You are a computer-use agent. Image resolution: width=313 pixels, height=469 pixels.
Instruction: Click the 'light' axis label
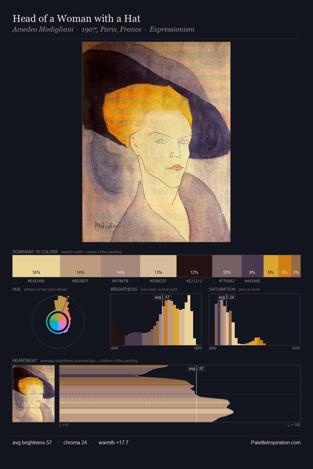coord(198,348)
